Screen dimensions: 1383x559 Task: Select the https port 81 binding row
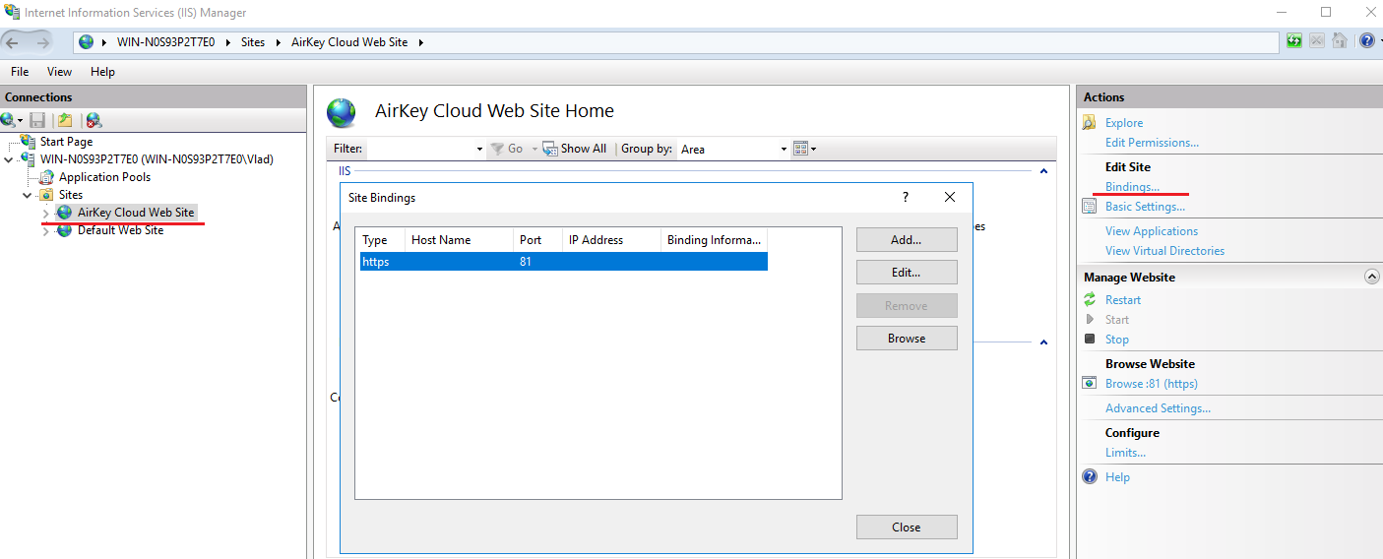[x=563, y=262]
